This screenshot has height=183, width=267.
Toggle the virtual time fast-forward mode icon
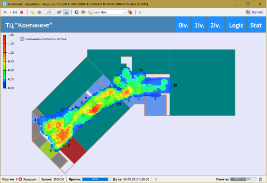[66, 12]
